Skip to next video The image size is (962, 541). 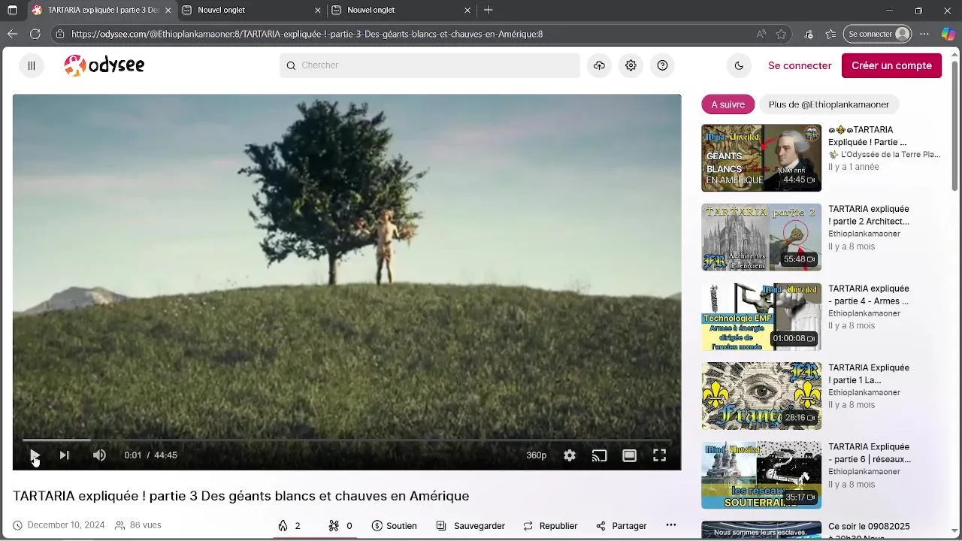(65, 455)
